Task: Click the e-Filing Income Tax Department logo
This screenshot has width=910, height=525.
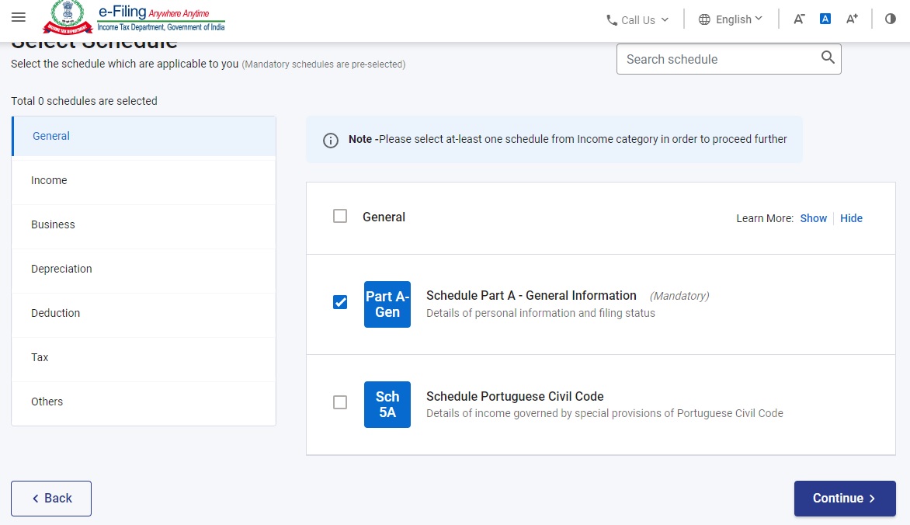Action: tap(132, 18)
